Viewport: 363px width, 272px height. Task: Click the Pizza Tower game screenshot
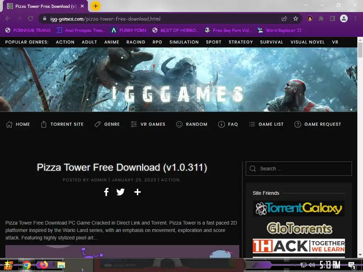pyautogui.click(x=122, y=251)
